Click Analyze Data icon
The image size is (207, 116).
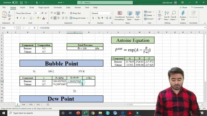(x=183, y=16)
